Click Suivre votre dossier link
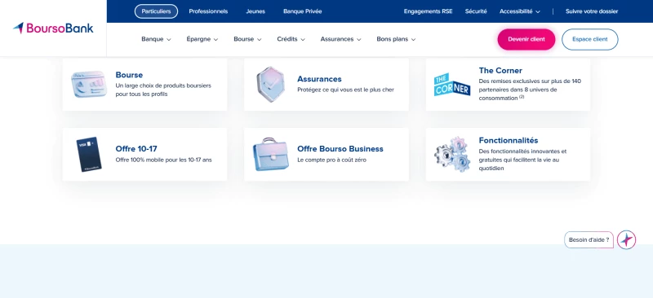 tap(592, 11)
